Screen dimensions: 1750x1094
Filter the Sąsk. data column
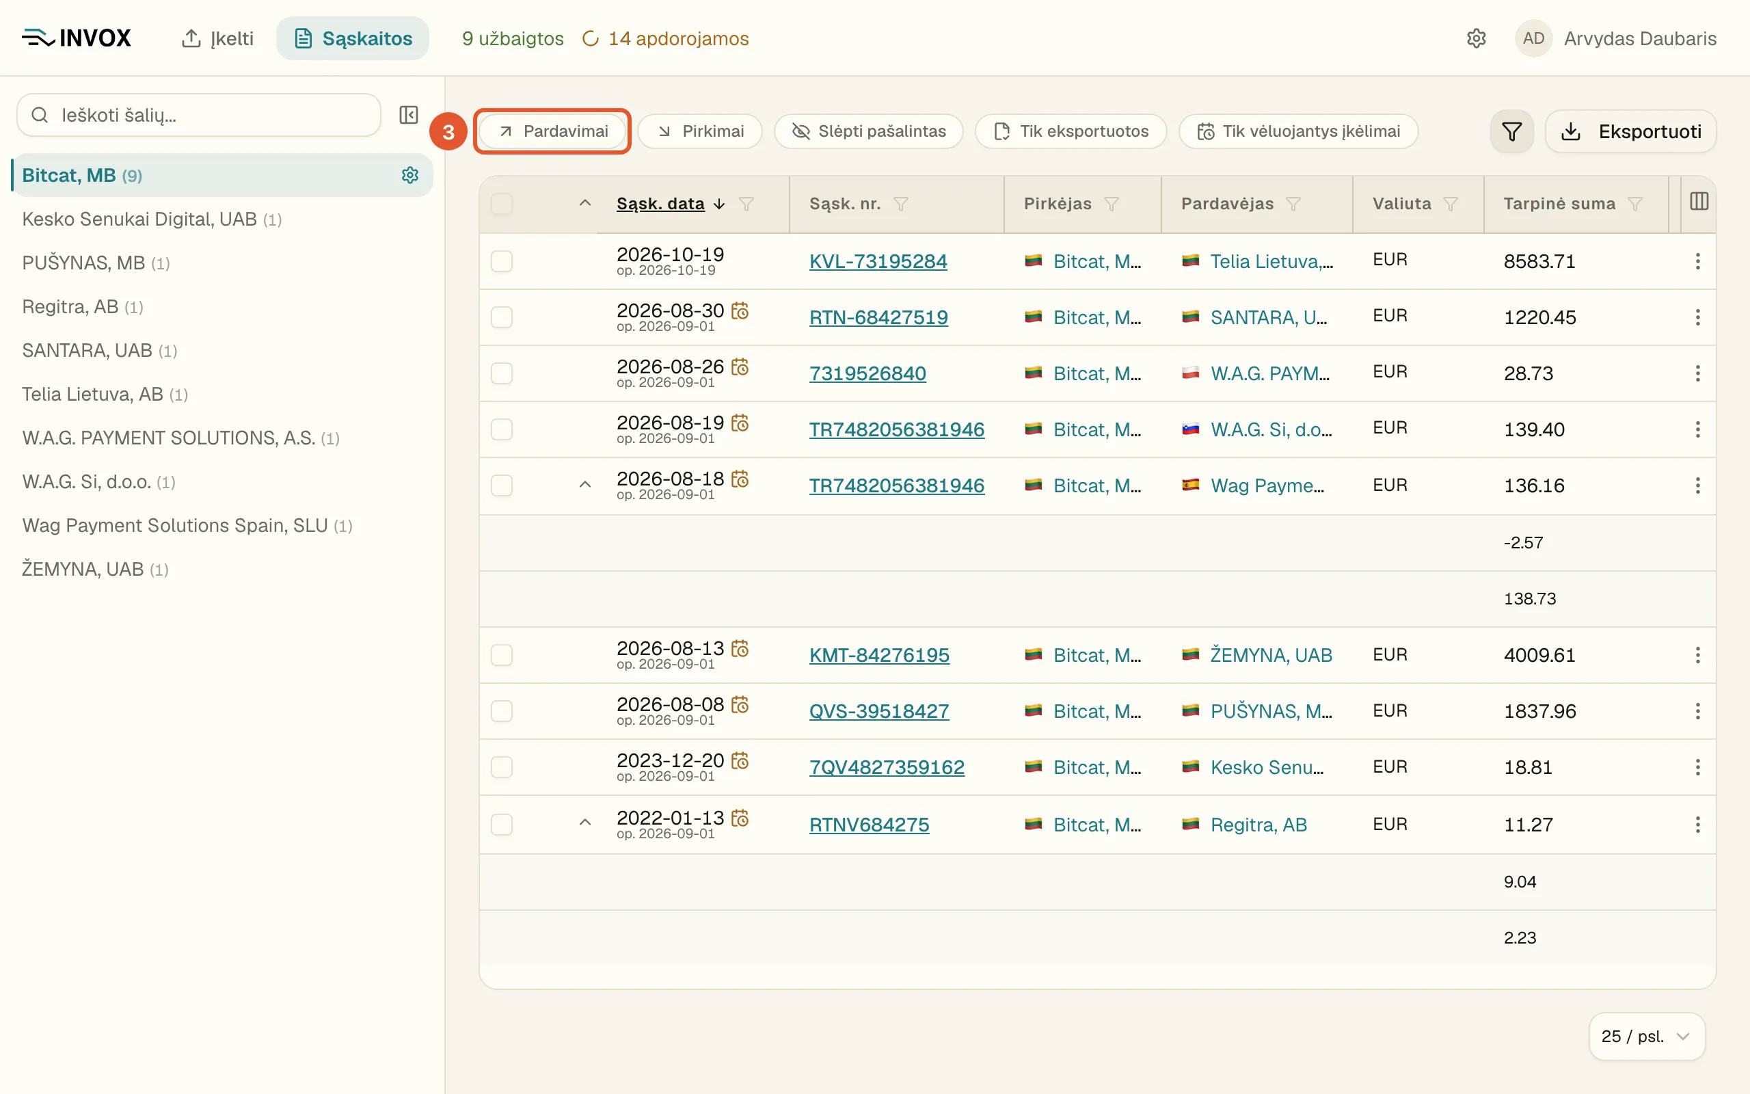click(746, 204)
